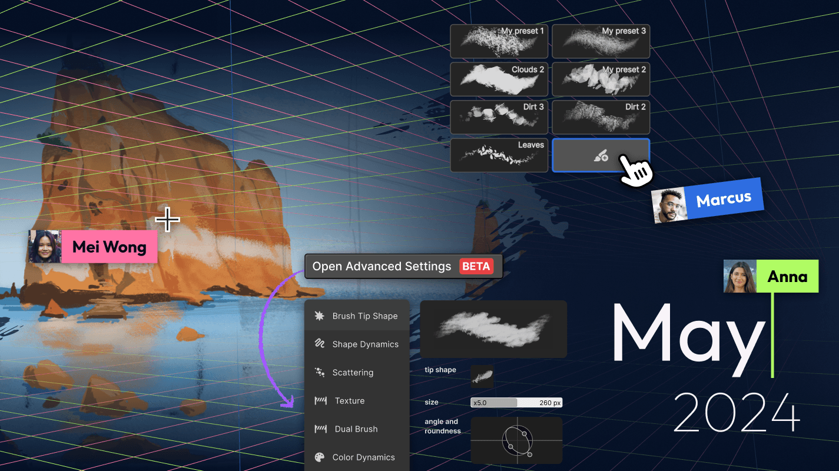Click the Dual Brush icon
Image resolution: width=839 pixels, height=471 pixels.
point(320,429)
